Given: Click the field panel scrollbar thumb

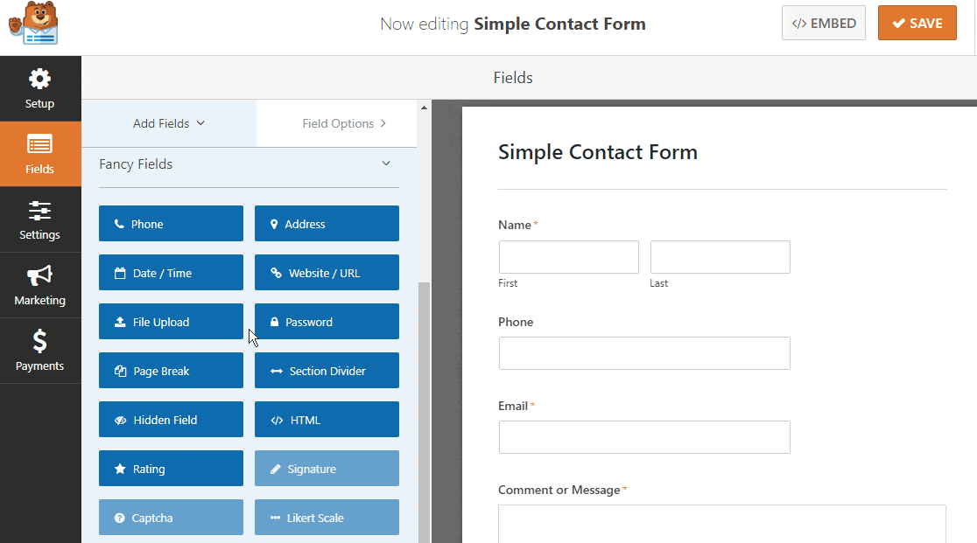Looking at the screenshot, I should pyautogui.click(x=425, y=411).
